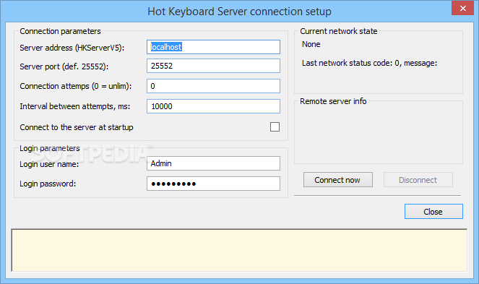Click the 'Login parameters' group heading

pos(49,148)
